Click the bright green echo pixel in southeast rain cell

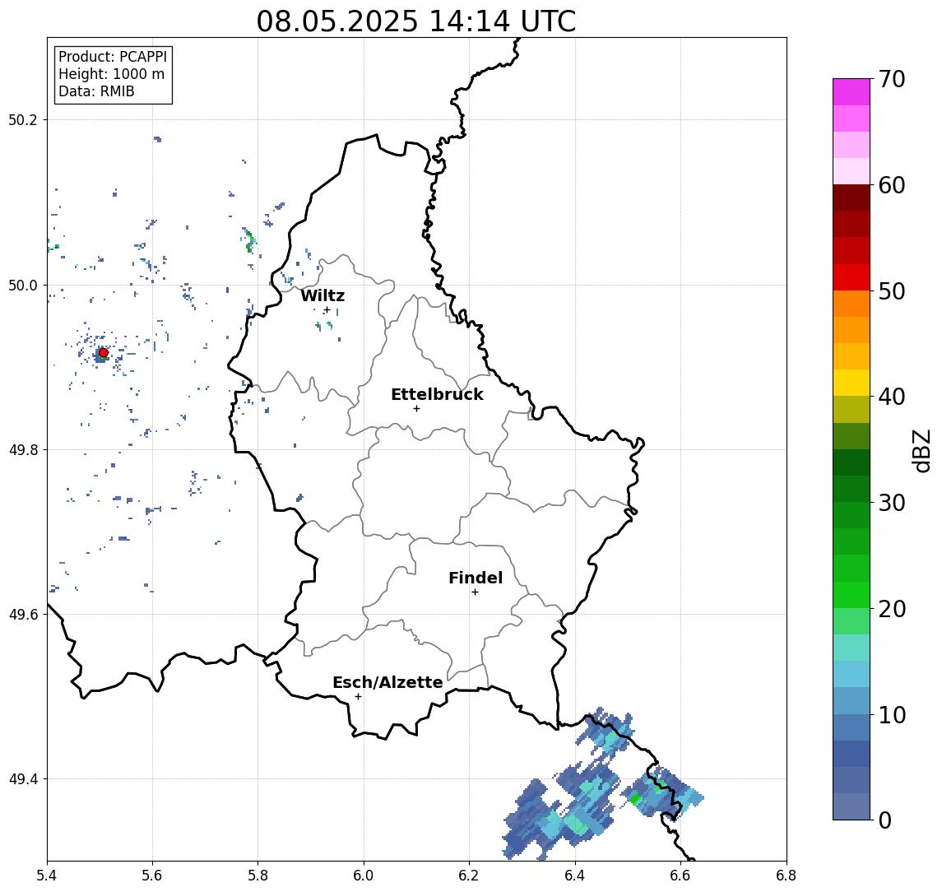635,799
